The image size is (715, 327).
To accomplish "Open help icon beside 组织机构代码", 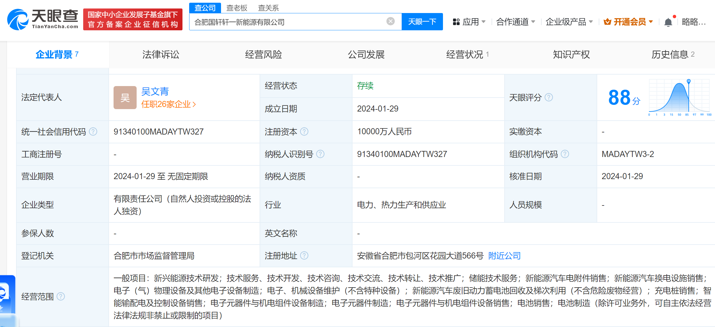I will [565, 154].
